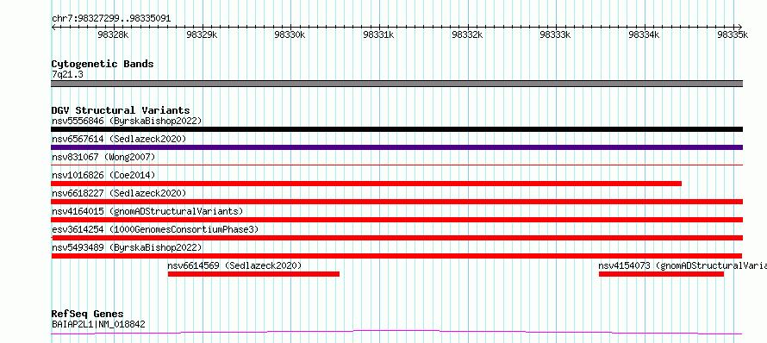Screen dimensions: 767x343
Task: Click the 98329k ruler tick label
Action: [x=202, y=34]
